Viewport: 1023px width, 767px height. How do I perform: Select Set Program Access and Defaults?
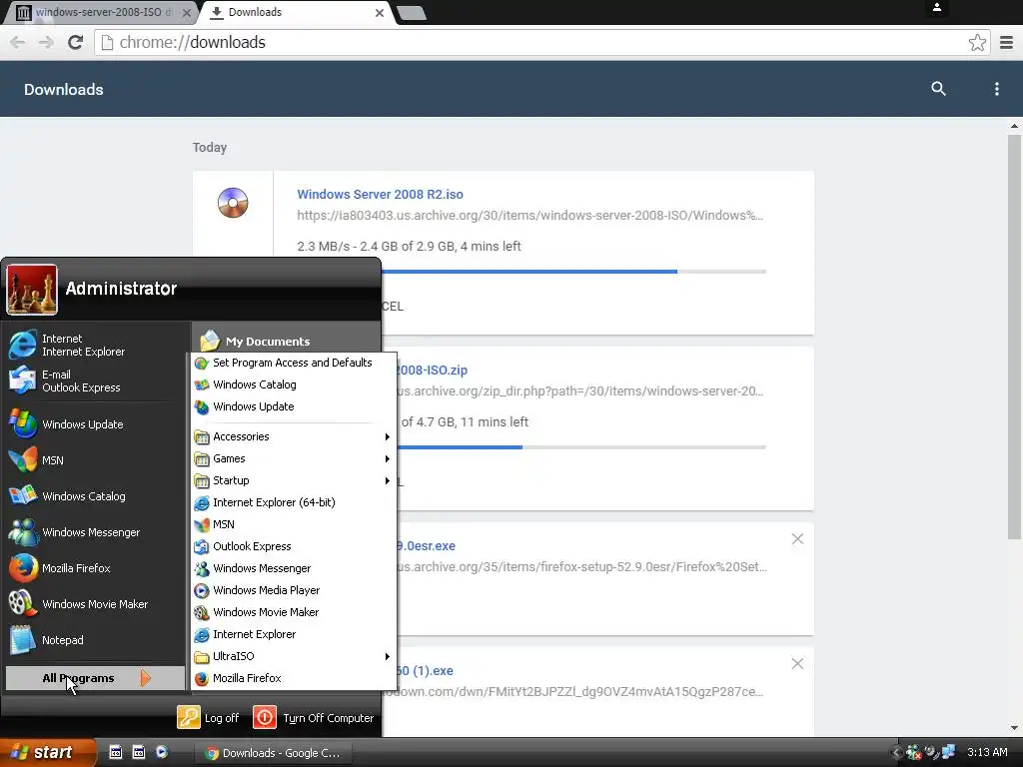click(294, 363)
